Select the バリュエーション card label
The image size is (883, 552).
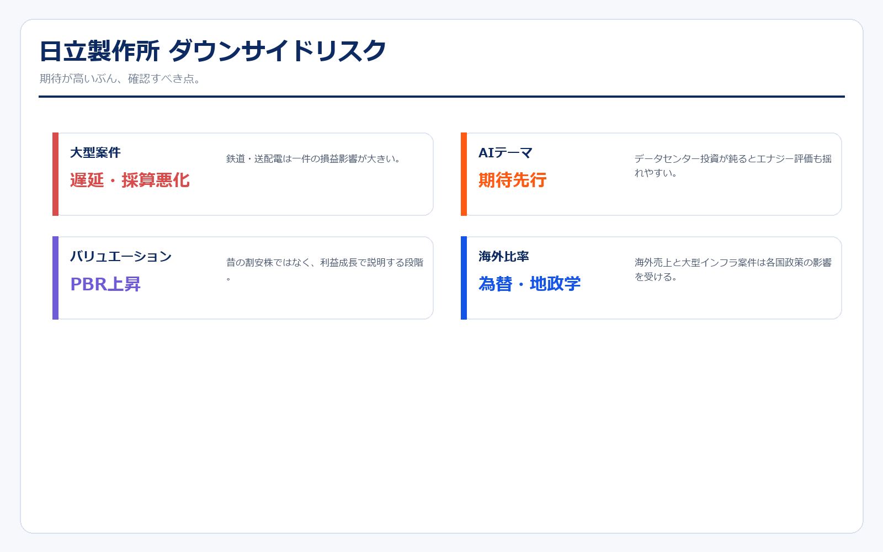(121, 257)
